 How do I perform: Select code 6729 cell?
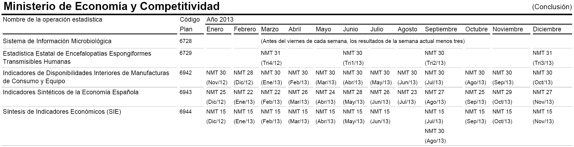186,53
